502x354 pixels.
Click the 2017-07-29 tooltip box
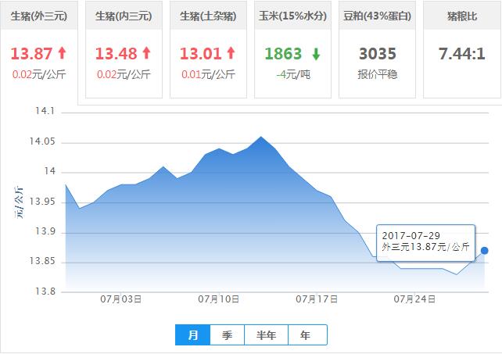click(x=426, y=243)
